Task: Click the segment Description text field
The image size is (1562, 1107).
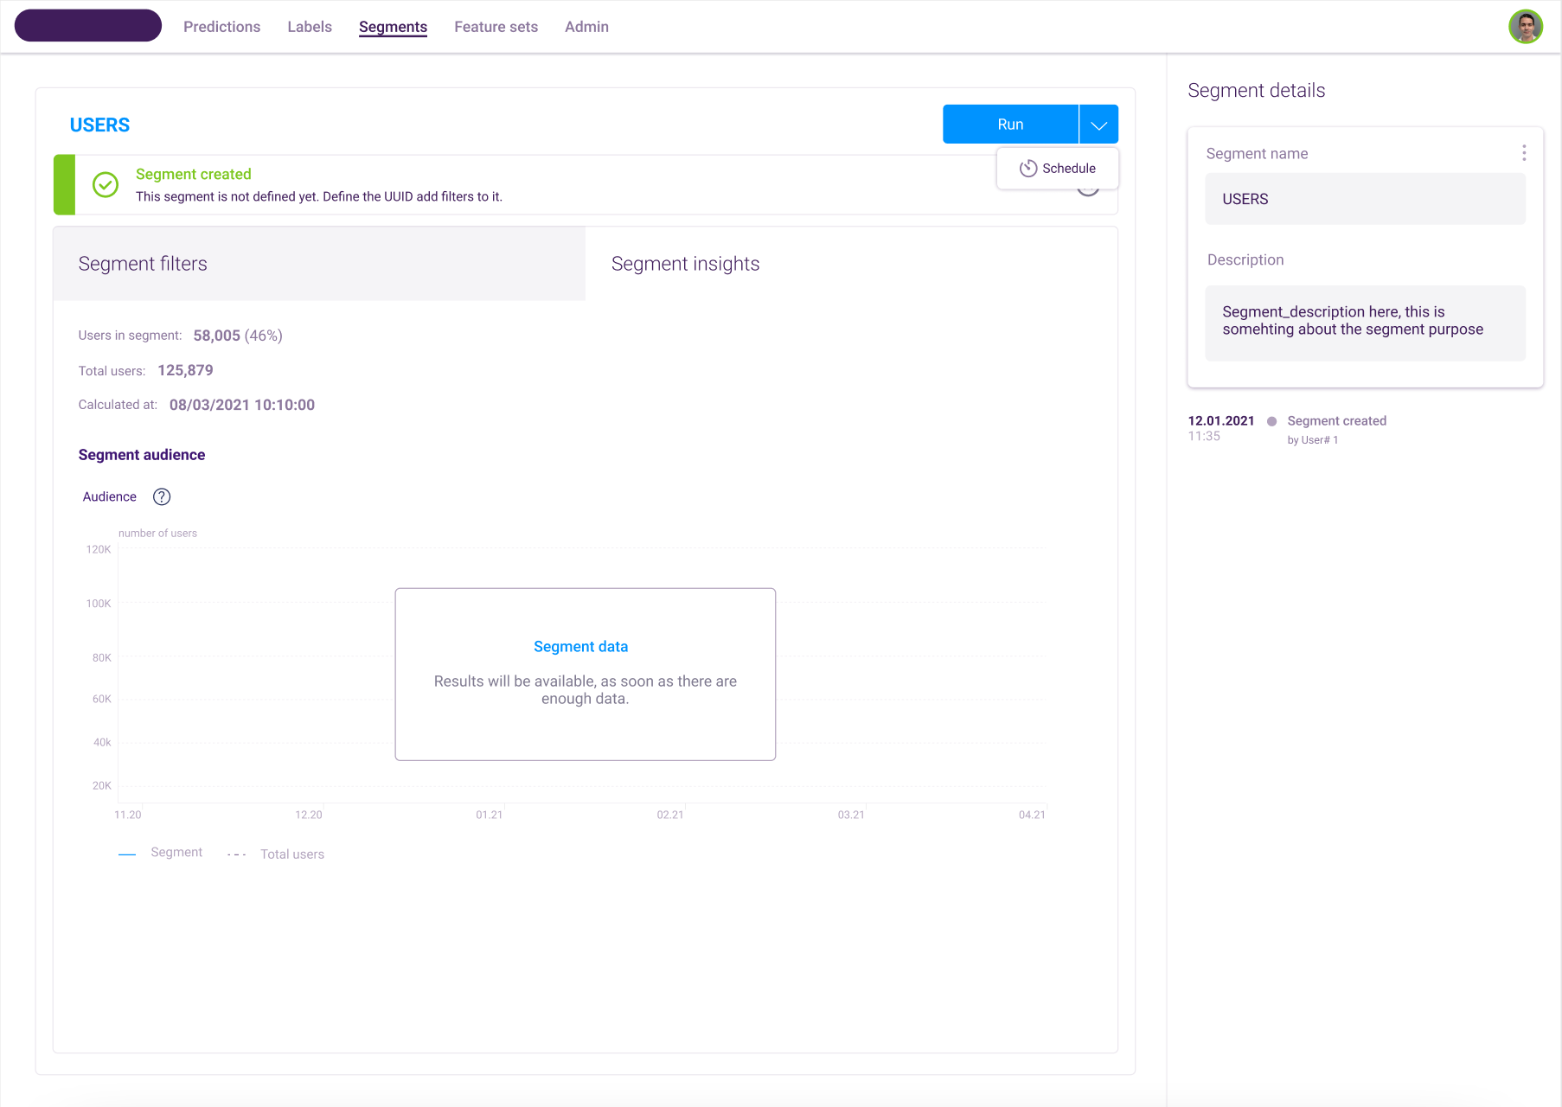Action: [1365, 322]
